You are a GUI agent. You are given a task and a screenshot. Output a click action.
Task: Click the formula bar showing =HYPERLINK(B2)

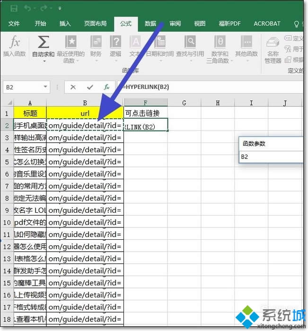tap(210, 87)
